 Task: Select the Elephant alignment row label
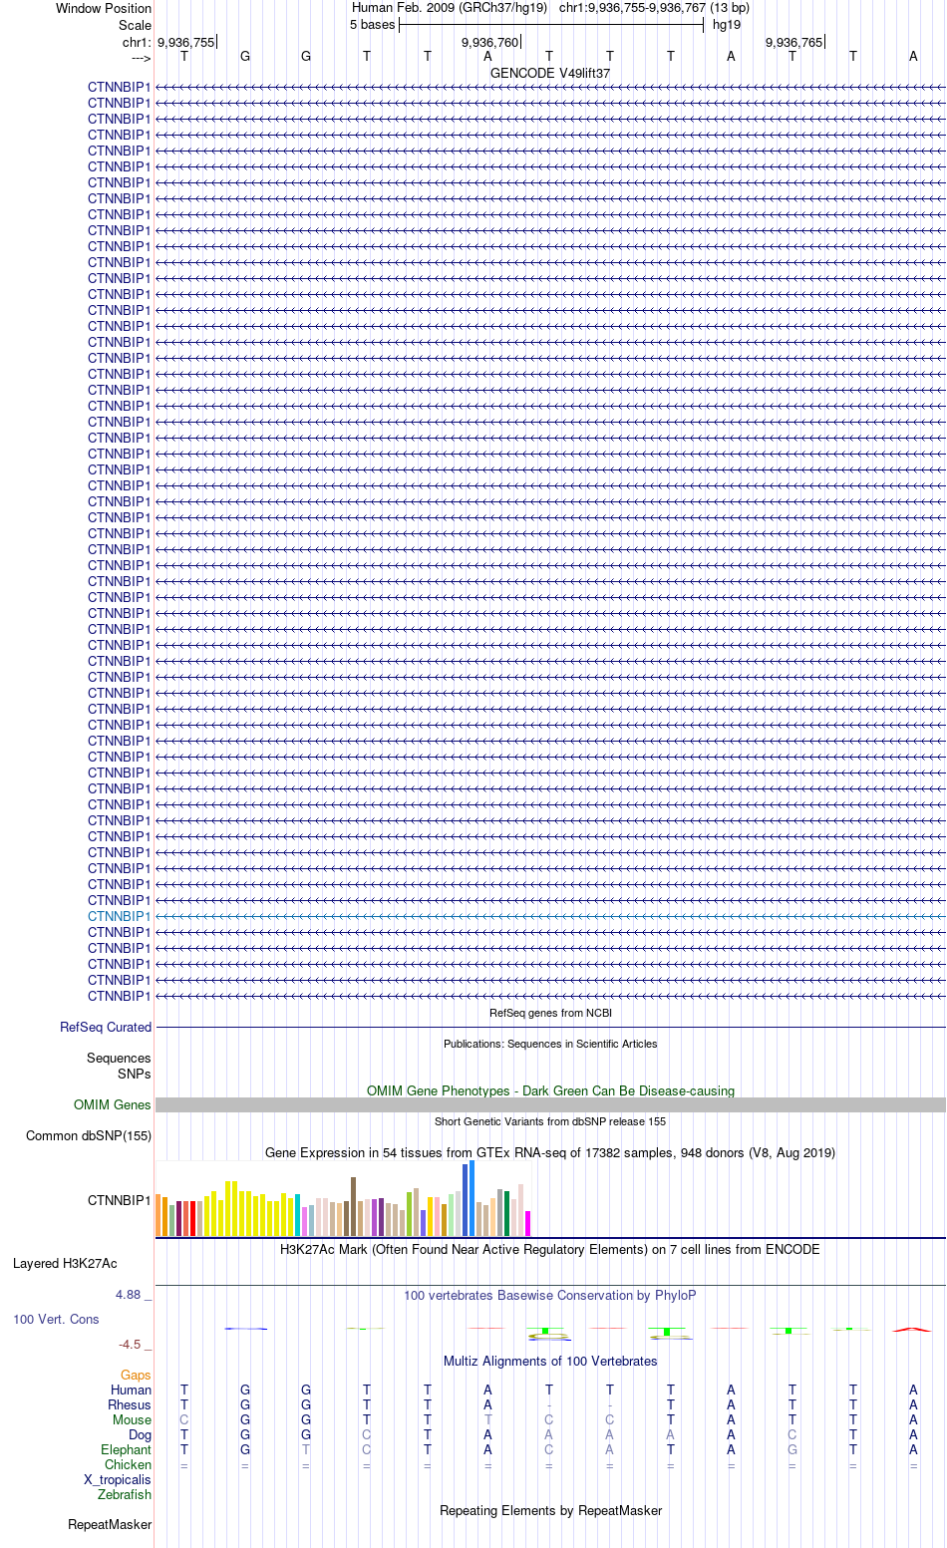click(127, 1449)
